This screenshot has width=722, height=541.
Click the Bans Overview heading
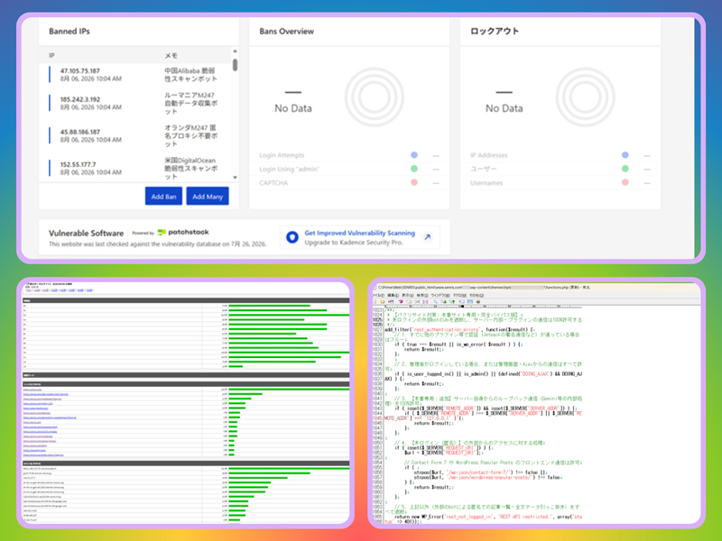coord(286,32)
